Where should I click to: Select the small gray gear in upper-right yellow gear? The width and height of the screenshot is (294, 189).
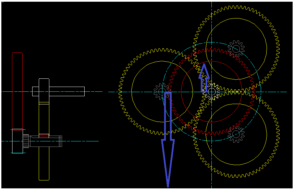pyautogui.click(x=236, y=49)
